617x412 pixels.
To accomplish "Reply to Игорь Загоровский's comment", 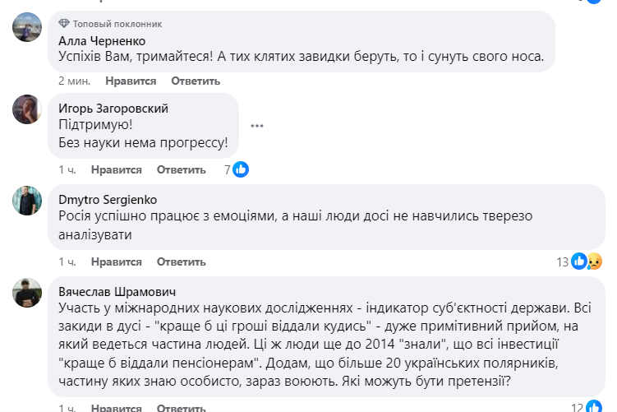I will [181, 169].
